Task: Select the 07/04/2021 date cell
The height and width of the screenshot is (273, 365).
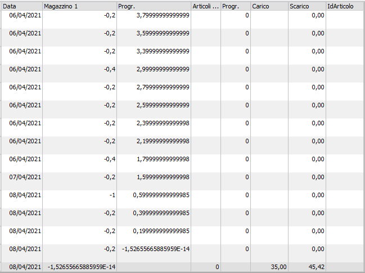Action: click(x=22, y=181)
